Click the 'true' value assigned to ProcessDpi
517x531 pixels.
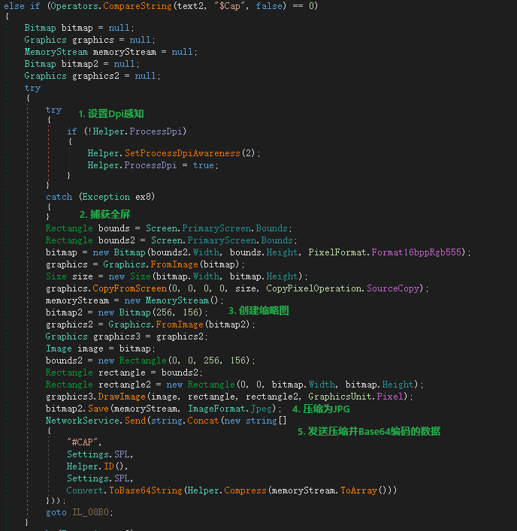204,165
